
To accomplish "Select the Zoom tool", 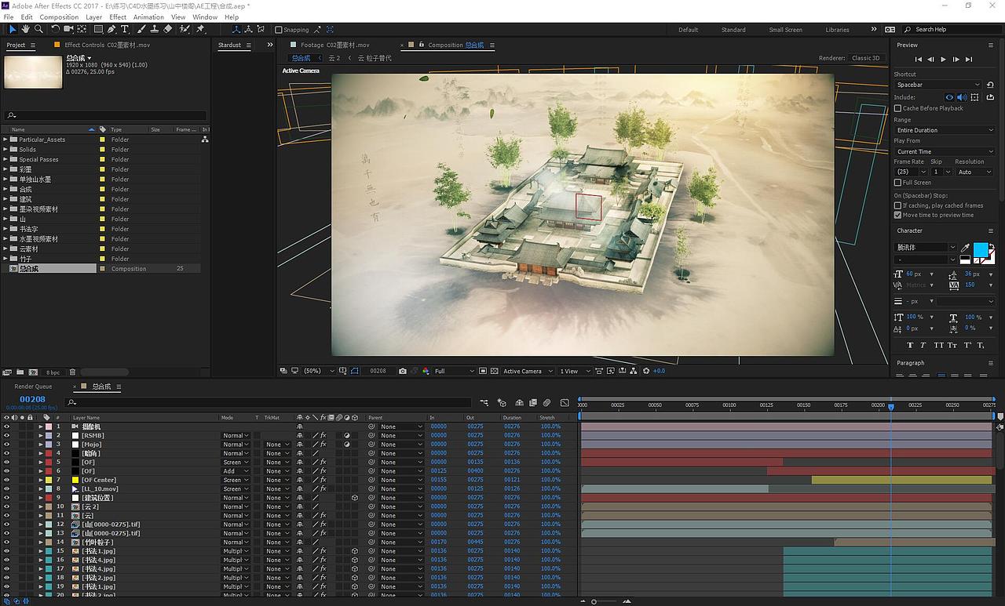I will coord(39,29).
